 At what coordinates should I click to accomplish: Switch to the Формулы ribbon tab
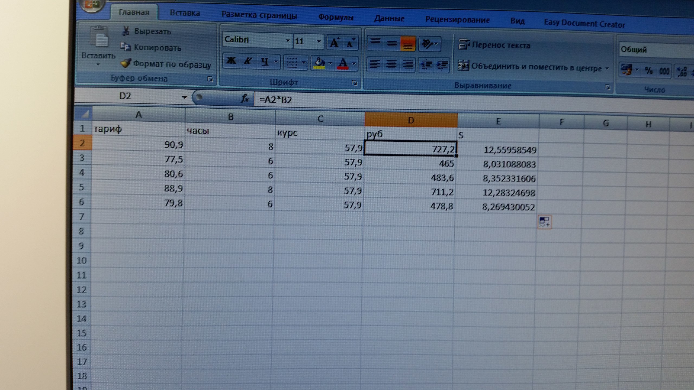[x=336, y=17]
